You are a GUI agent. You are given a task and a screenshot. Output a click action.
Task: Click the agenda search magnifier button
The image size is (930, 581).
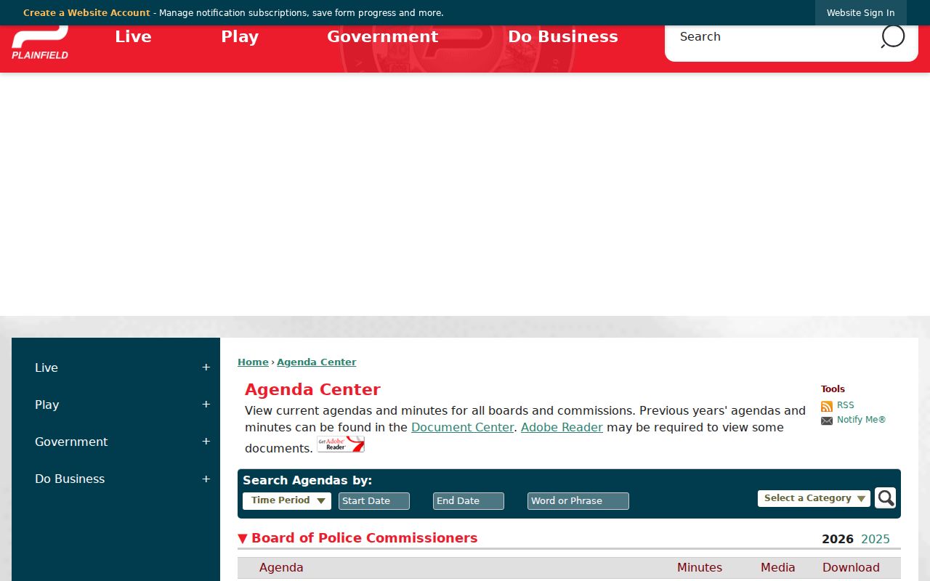[885, 498]
